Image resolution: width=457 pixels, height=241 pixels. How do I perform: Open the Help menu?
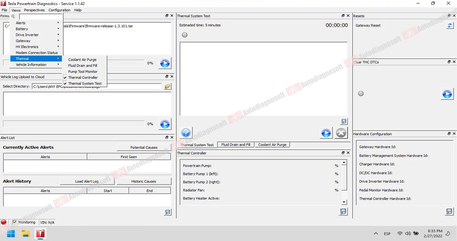tap(78, 10)
